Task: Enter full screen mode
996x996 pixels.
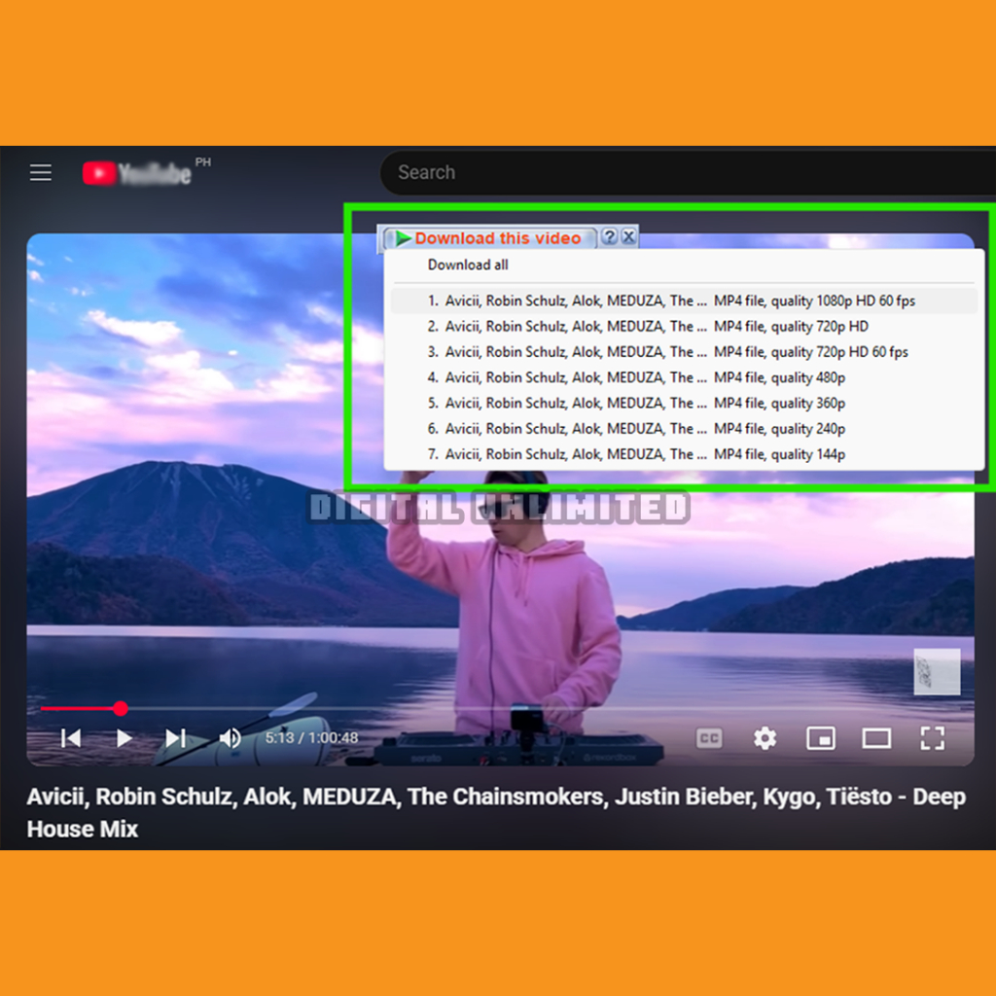Action: (932, 738)
